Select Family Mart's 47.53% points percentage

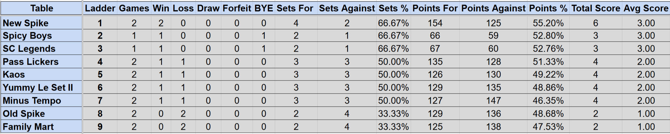[548, 127]
